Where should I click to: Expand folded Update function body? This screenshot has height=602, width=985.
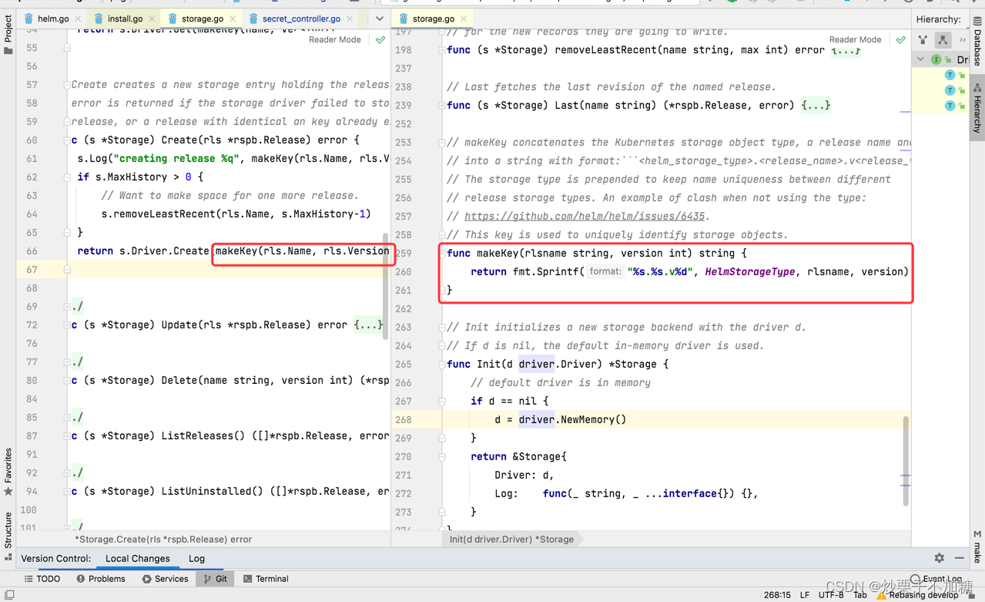click(368, 325)
